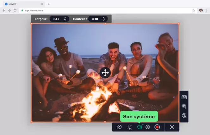Start recording with the red record button
The height and width of the screenshot is (135, 210).
(x=157, y=127)
